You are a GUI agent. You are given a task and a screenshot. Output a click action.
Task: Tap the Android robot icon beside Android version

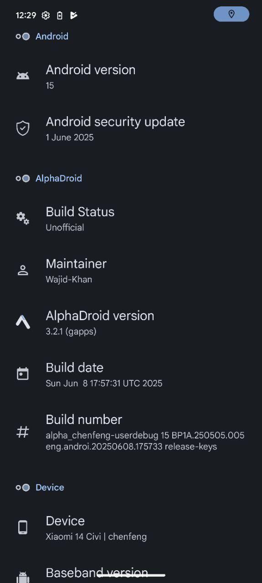click(23, 76)
